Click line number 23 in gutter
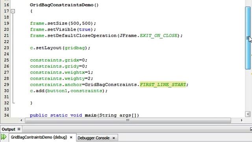The width and height of the screenshot is (252, 142). pos(6,48)
